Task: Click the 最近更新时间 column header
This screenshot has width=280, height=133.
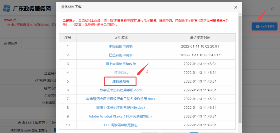Action: point(200,38)
